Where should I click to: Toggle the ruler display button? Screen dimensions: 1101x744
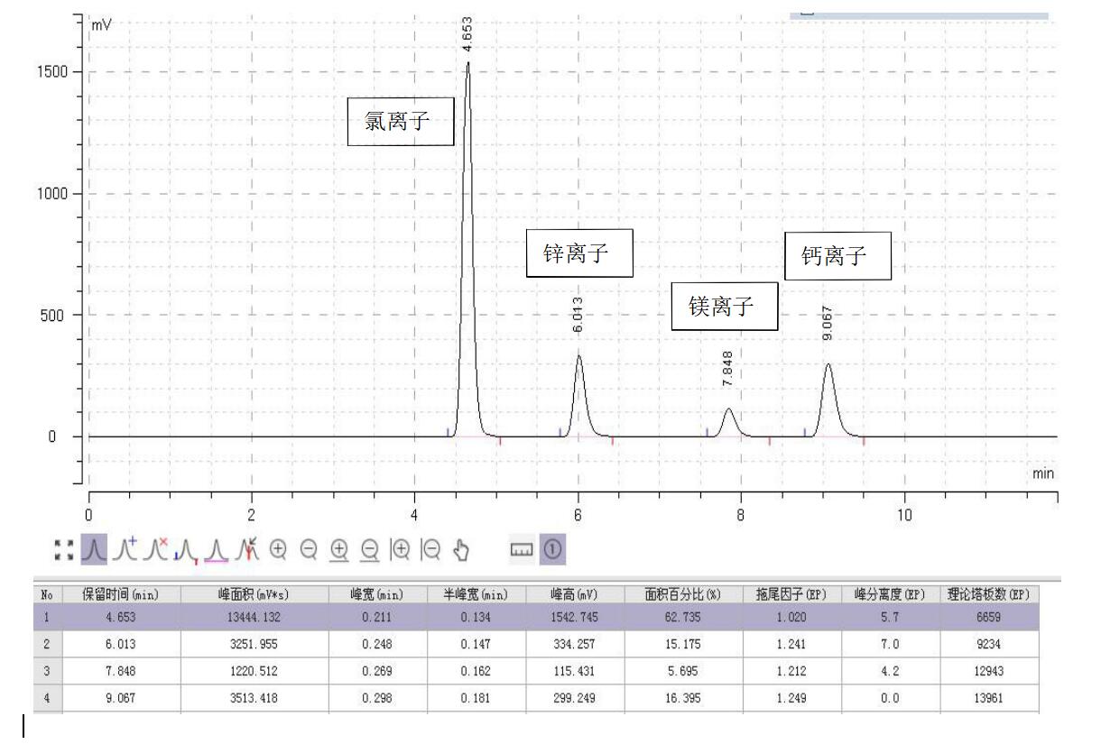[x=522, y=548]
